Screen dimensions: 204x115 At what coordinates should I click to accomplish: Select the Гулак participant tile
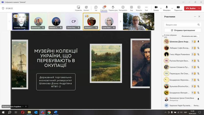click(109, 21)
